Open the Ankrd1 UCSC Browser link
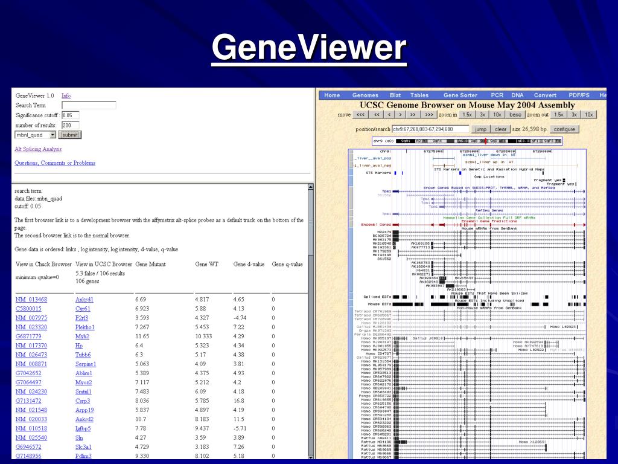Screen dimensions: 618x464 click(84, 300)
